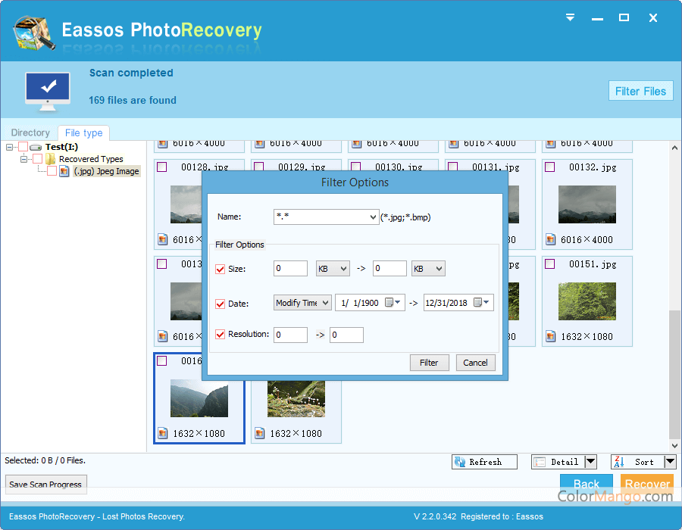The image size is (682, 530).
Task: Click the Test(I:) drive icon
Action: (x=36, y=147)
